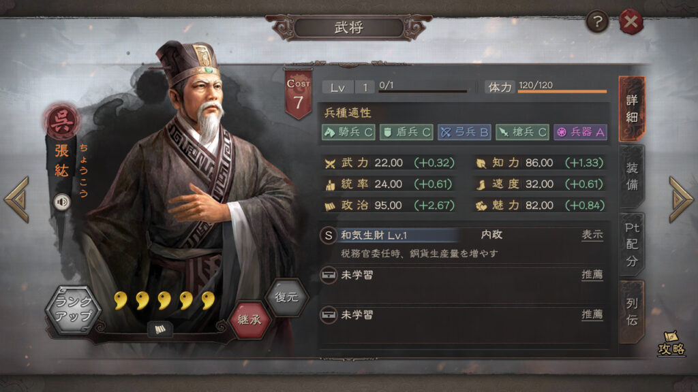The image size is (698, 392).
Task: Go to the next general with right arrow
Action: pos(681,199)
